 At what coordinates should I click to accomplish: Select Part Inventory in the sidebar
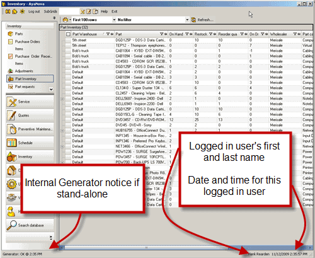[30, 79]
